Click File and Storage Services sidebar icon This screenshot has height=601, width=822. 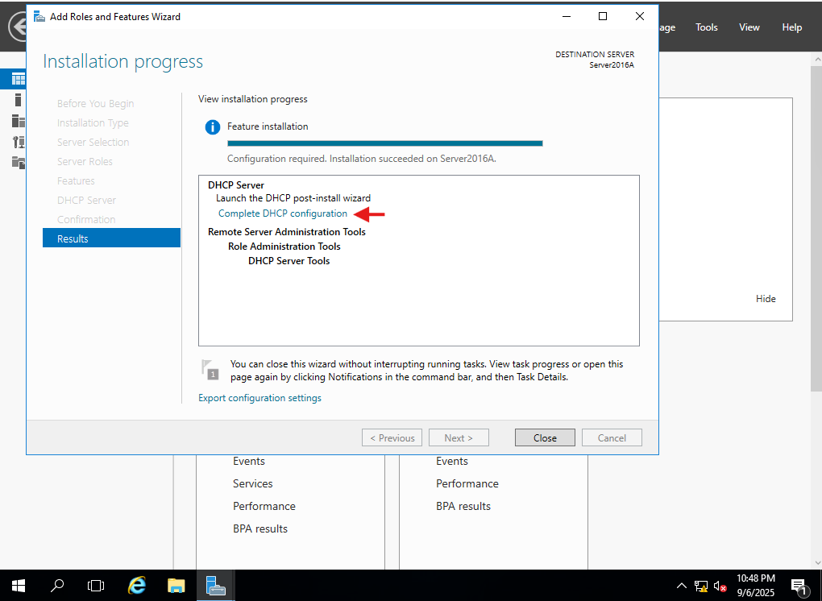tap(18, 163)
